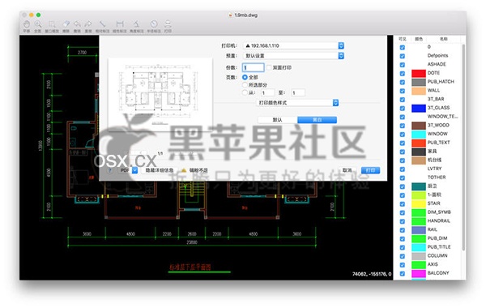Image resolution: width=486 pixels, height=308 pixels.
Task: Click the blue 3T_GLASS color swatch
Action: coord(419,108)
